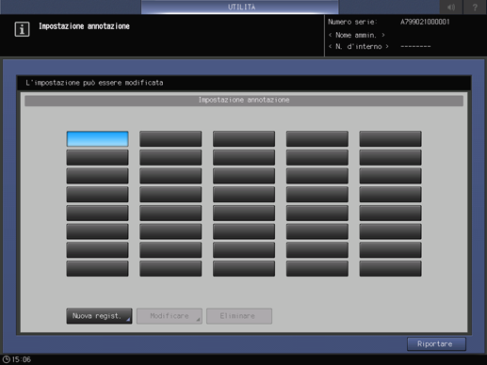The image size is (487, 365).
Task: Click the Nome ammin. label
Action: coord(356,35)
